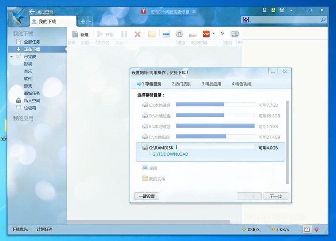This screenshot has width=336, height=241.
Task: Select the 影视 category
Action: pyautogui.click(x=28, y=64)
